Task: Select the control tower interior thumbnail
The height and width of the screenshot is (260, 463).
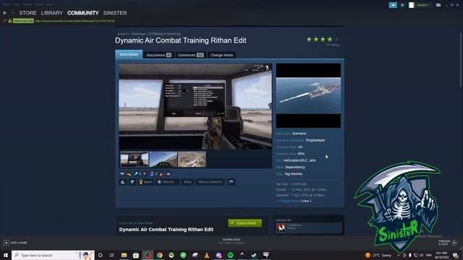Action: pyautogui.click(x=135, y=159)
